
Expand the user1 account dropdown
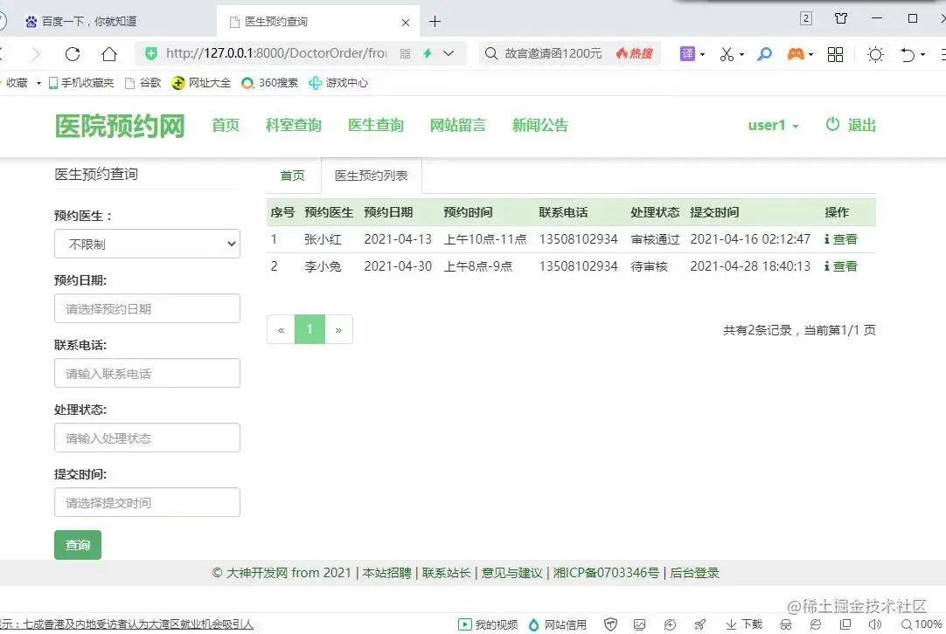tap(774, 126)
